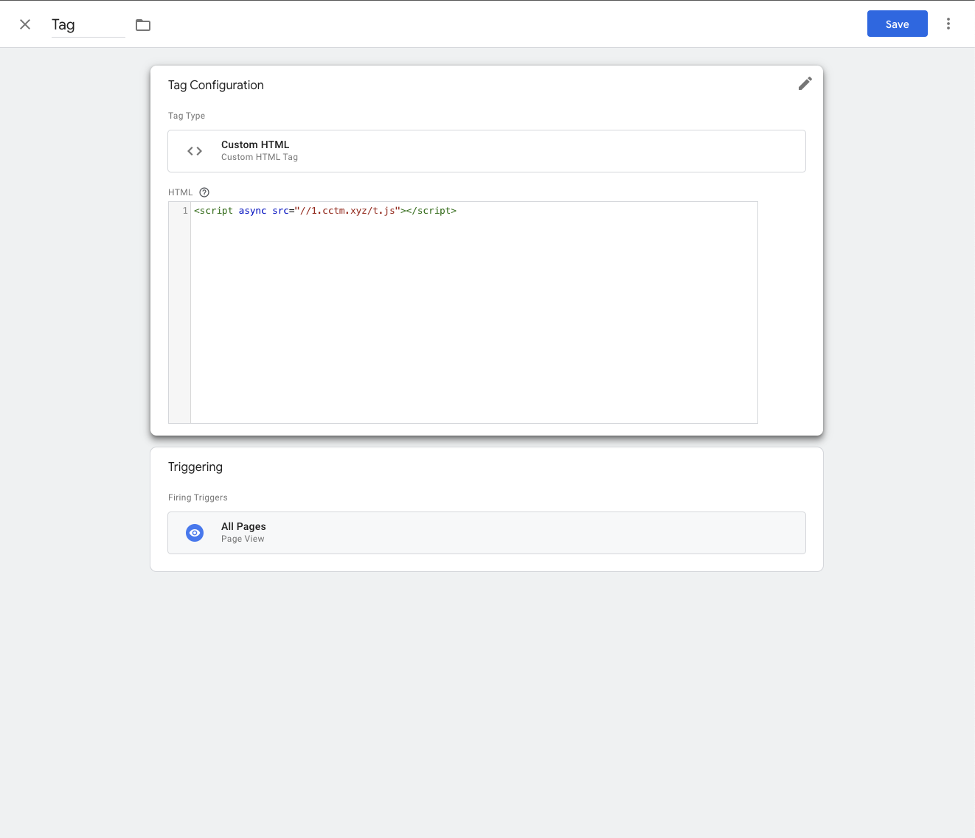Click the All Pages trigger eye icon

195,533
